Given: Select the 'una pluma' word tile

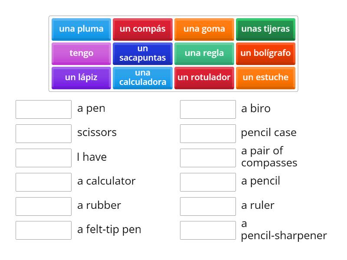Looking at the screenshot, I should 81,29.
